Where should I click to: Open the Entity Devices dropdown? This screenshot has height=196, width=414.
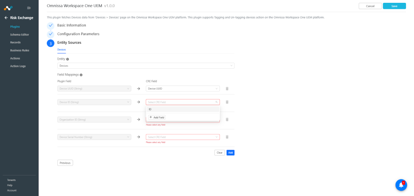pos(146,66)
